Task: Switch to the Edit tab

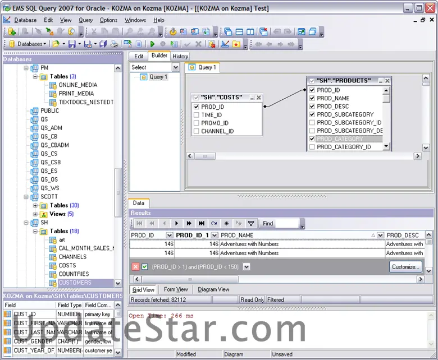Action: pyautogui.click(x=139, y=56)
